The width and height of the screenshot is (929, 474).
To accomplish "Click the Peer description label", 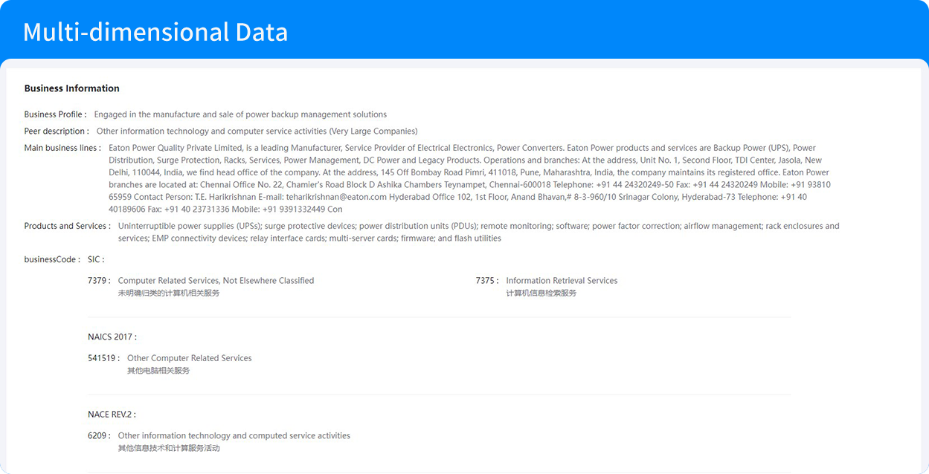I will [56, 132].
